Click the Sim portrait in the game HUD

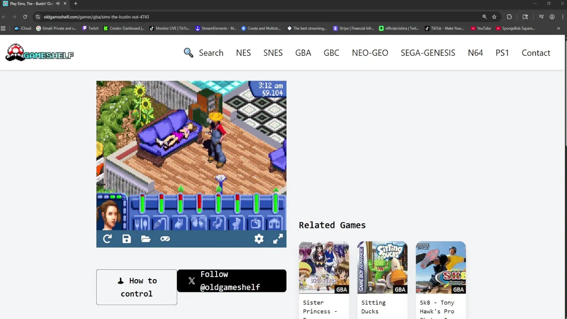tap(110, 214)
